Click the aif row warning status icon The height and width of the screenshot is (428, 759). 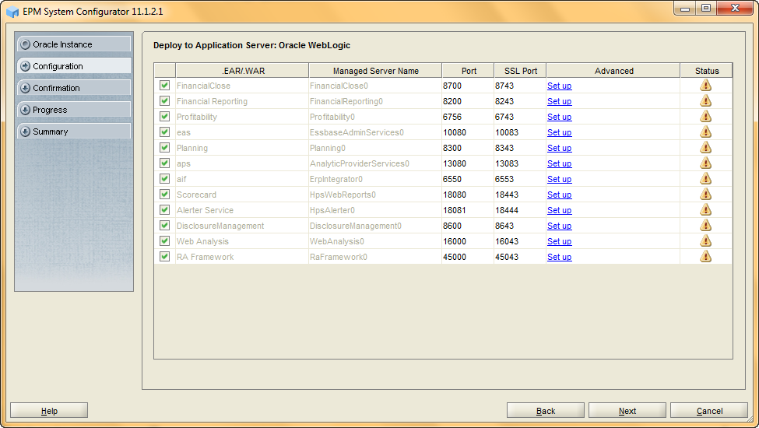coord(706,179)
